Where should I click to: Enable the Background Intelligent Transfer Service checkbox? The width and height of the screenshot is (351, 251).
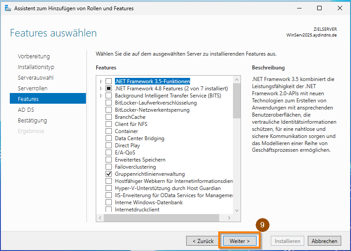109,96
